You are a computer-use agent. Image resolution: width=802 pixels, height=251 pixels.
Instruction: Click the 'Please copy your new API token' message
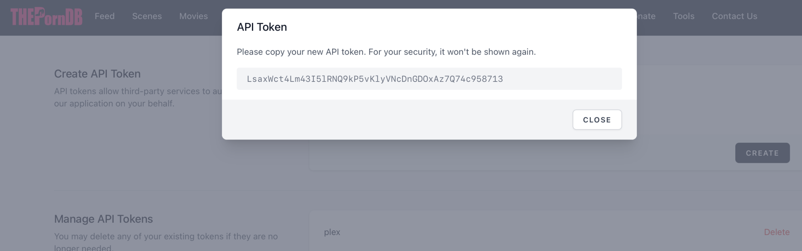point(386,52)
